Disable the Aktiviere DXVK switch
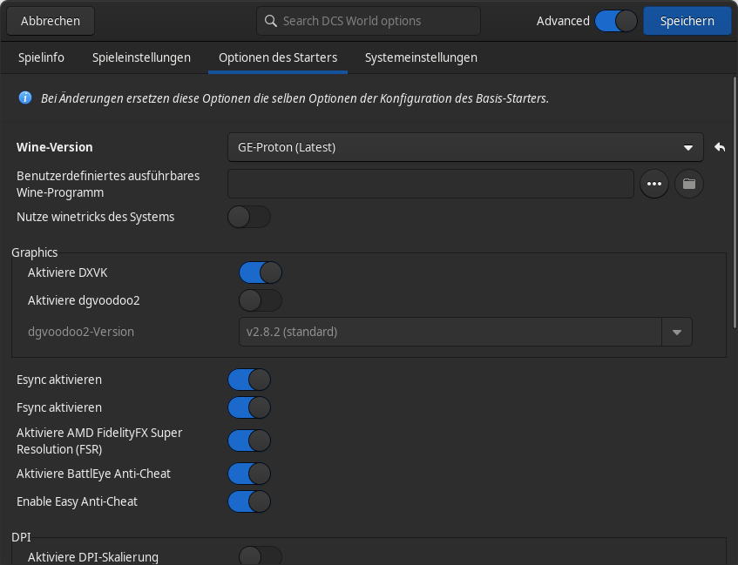The height and width of the screenshot is (565, 738). point(261,272)
